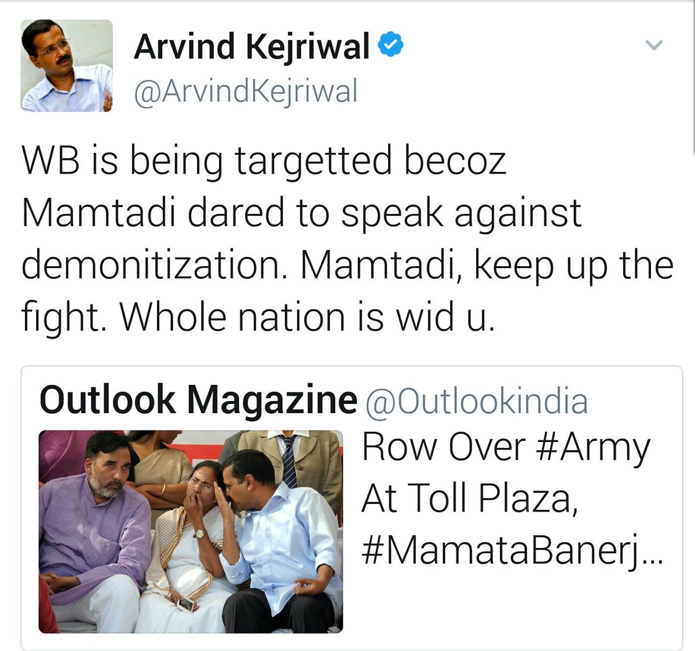Click the blue verified badge

click(x=391, y=46)
